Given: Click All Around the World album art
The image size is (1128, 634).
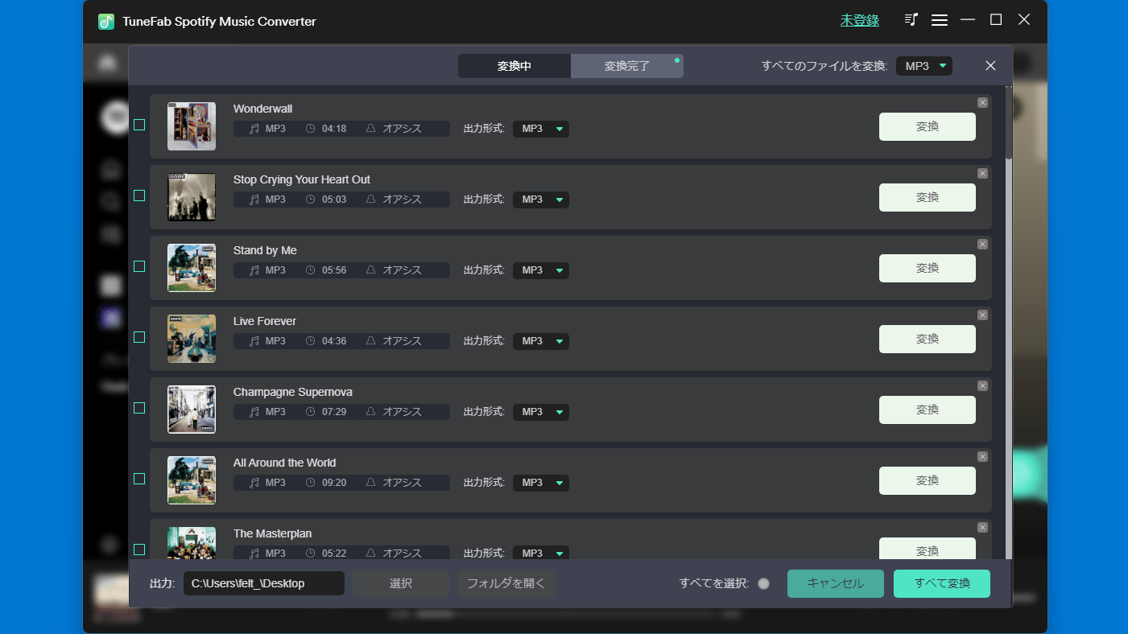Looking at the screenshot, I should [x=192, y=480].
